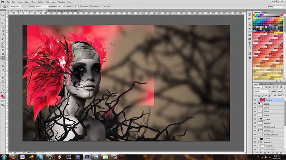Click the Windows Start button
Image resolution: width=286 pixels, height=160 pixels.
[4, 157]
